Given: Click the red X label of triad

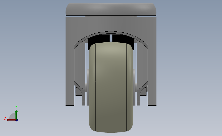Looking at the screenshot, I should click(x=5, y=118).
